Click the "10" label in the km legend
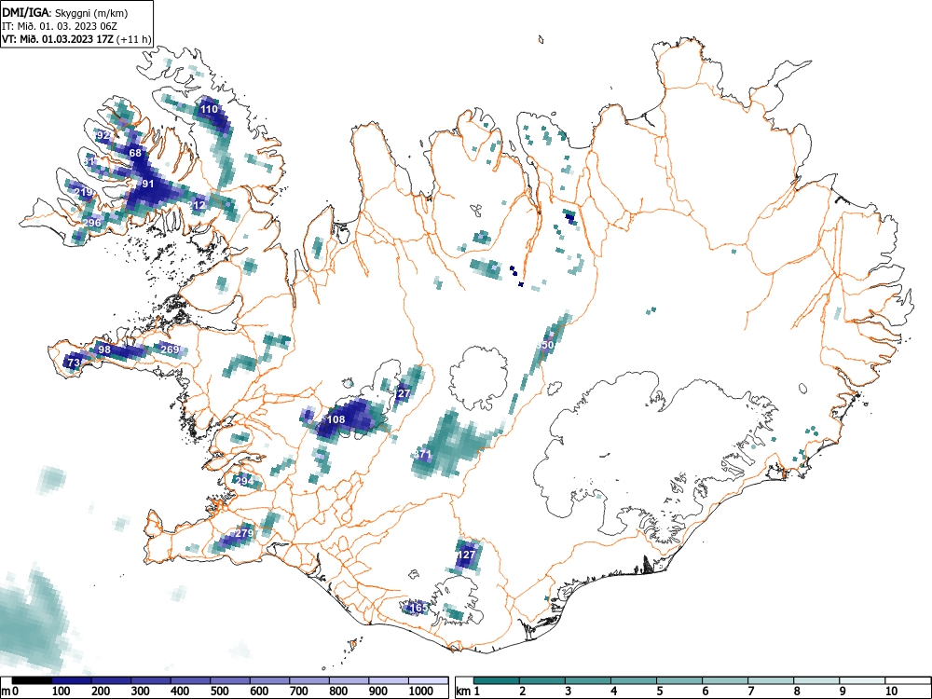 [x=892, y=692]
